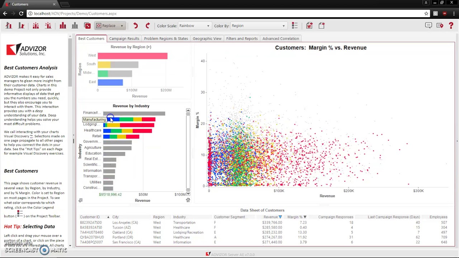Bookmark this page with the star icon
This screenshot has width=459, height=258.
(426, 13)
